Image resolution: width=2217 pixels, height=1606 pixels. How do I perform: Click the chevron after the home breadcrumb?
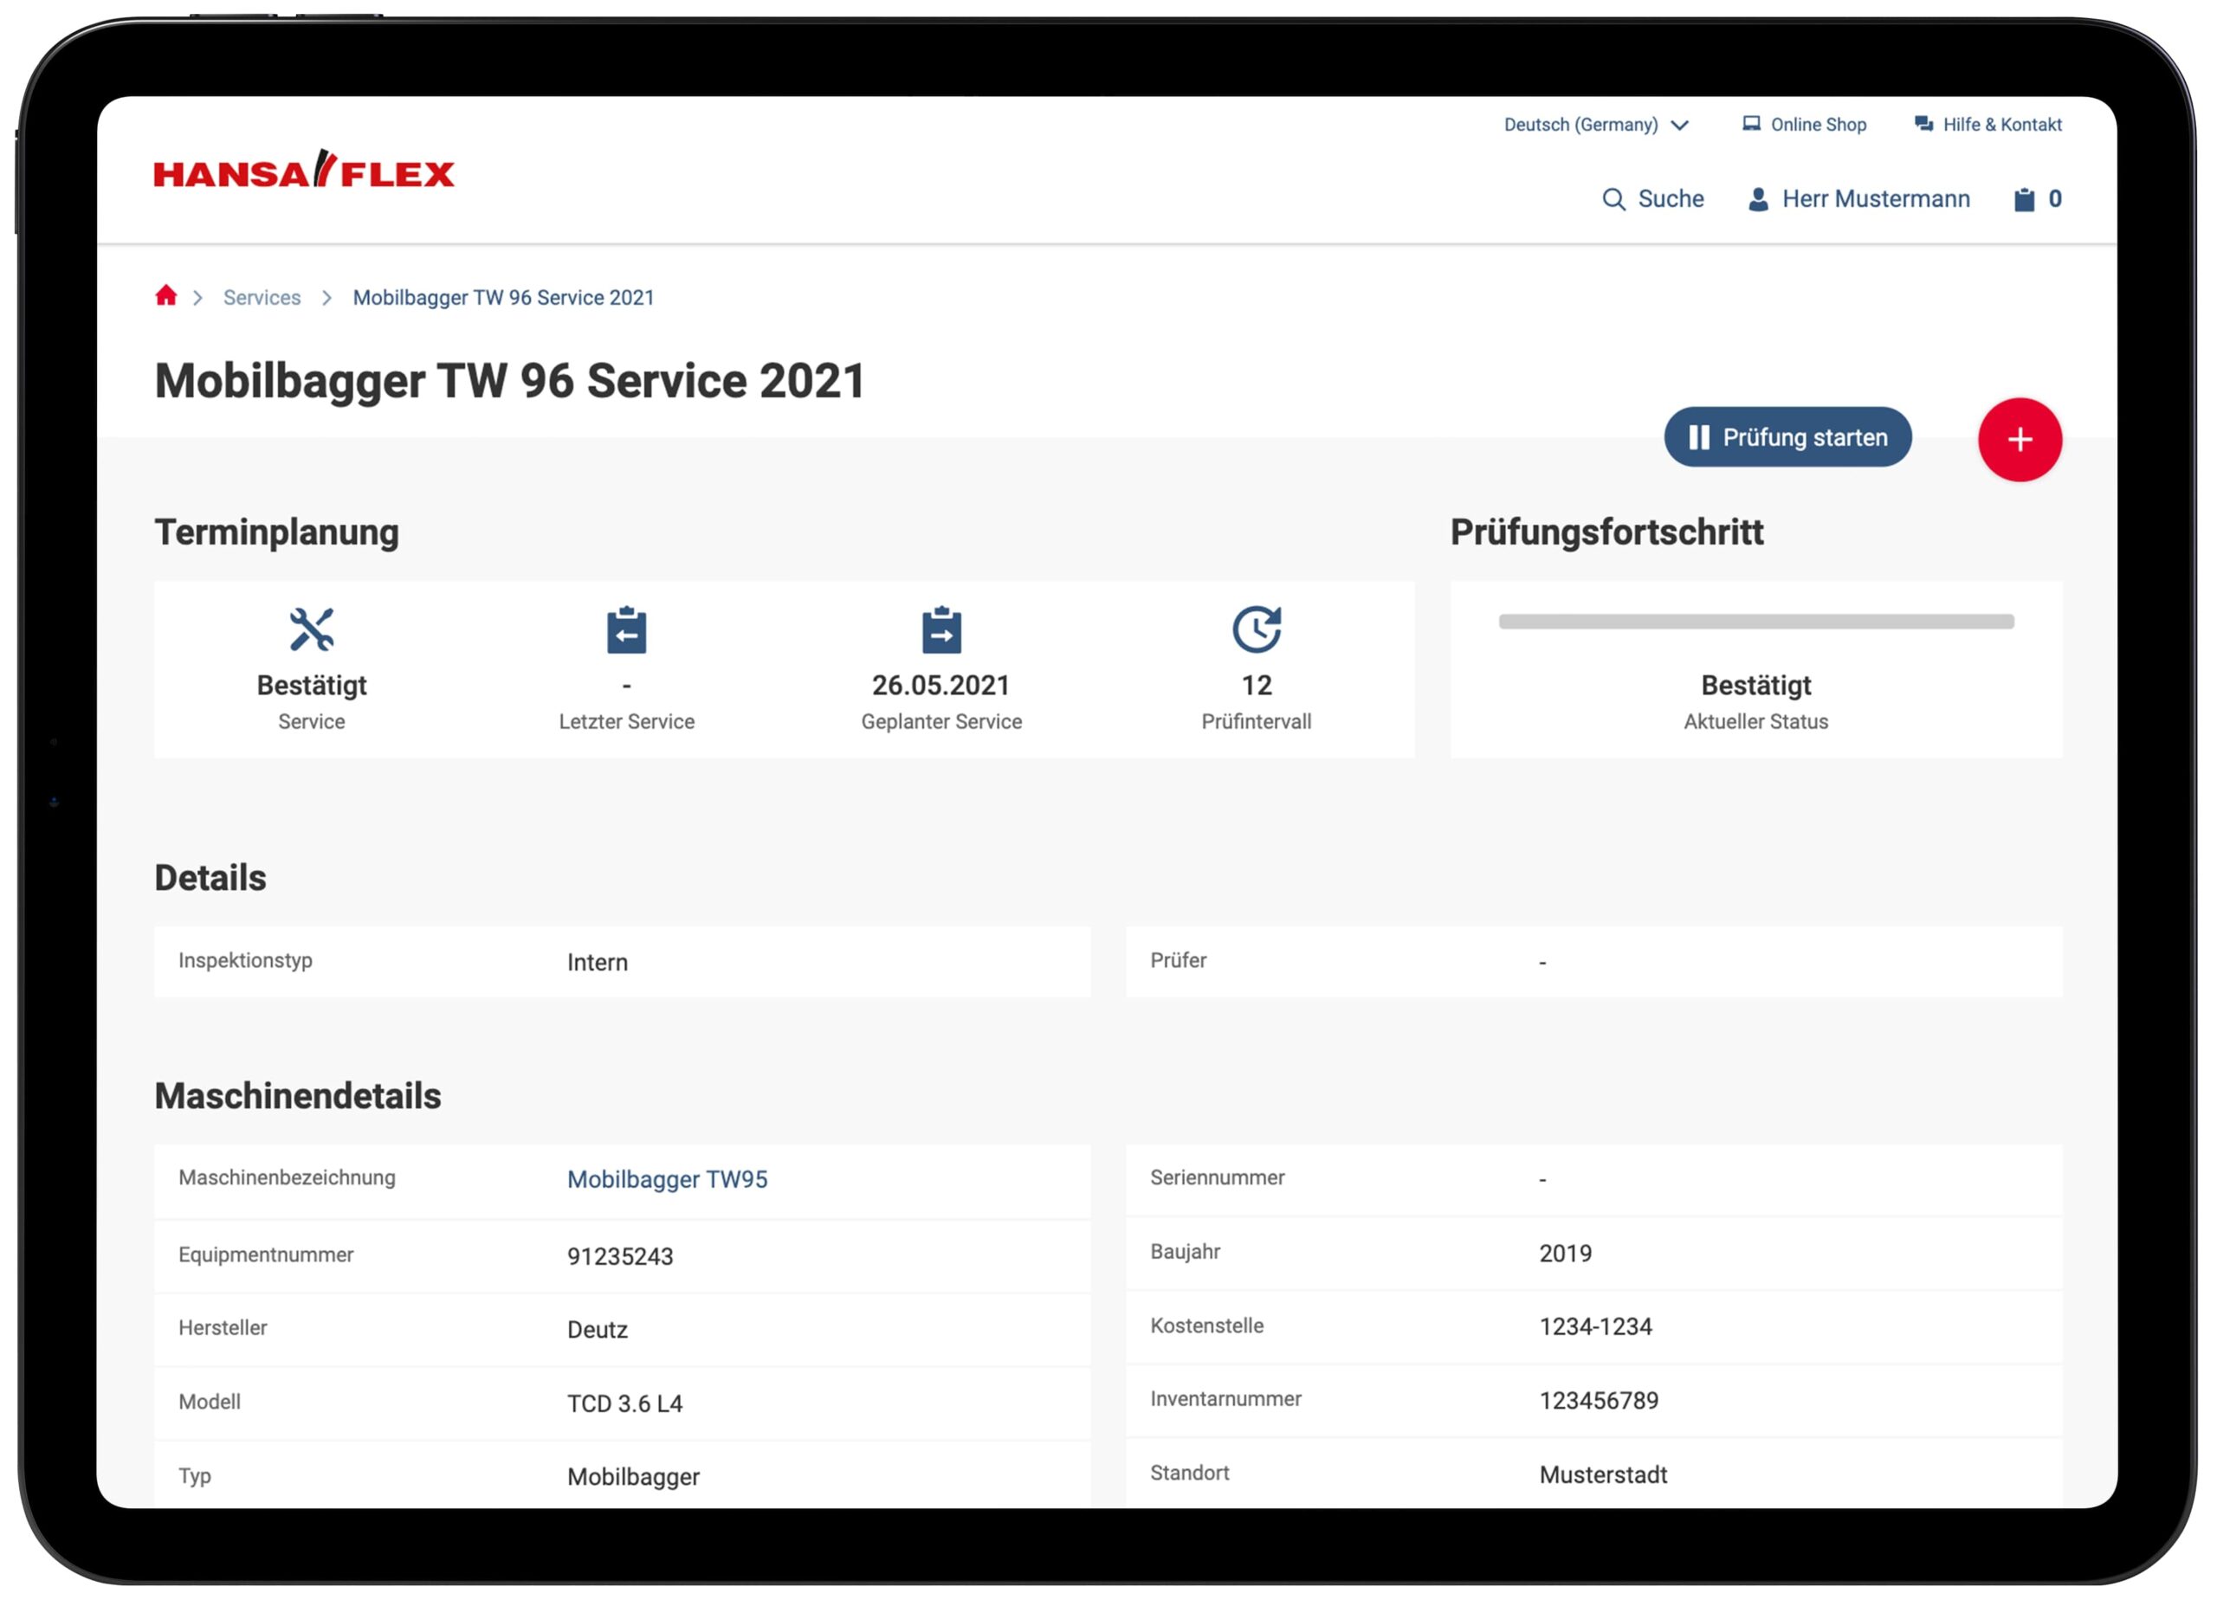[x=197, y=298]
